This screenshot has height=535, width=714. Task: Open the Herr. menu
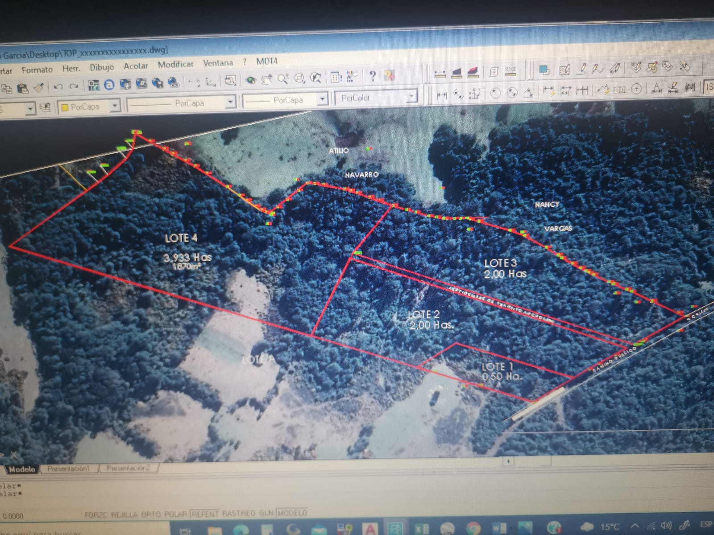[x=71, y=68]
